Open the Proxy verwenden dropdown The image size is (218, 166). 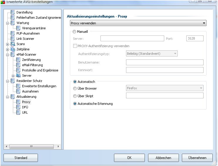click(x=138, y=23)
